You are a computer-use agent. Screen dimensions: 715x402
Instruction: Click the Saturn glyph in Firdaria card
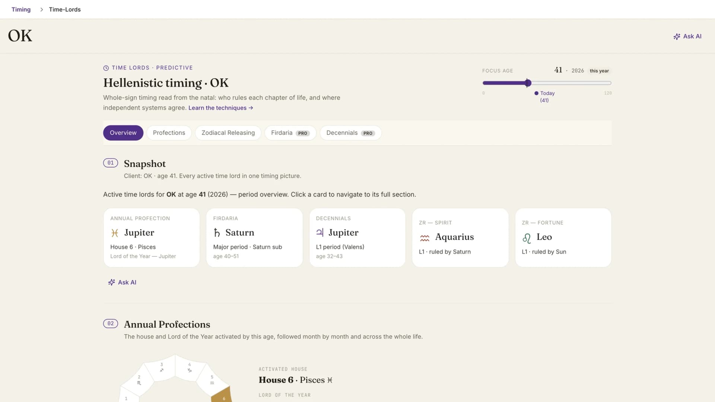click(x=217, y=233)
